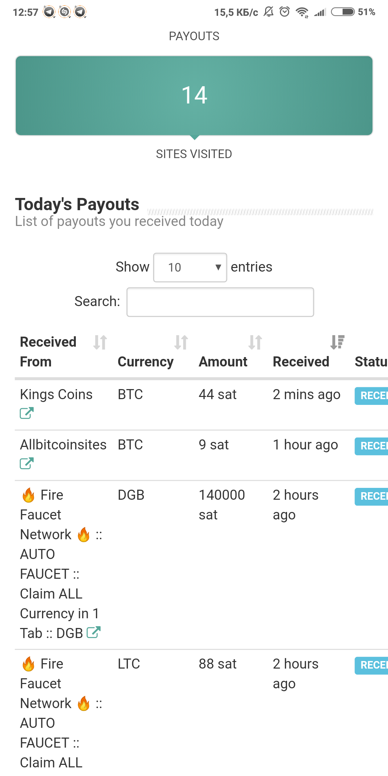Click the dropdown arrow beside 10
The image size is (388, 776).
click(x=218, y=267)
